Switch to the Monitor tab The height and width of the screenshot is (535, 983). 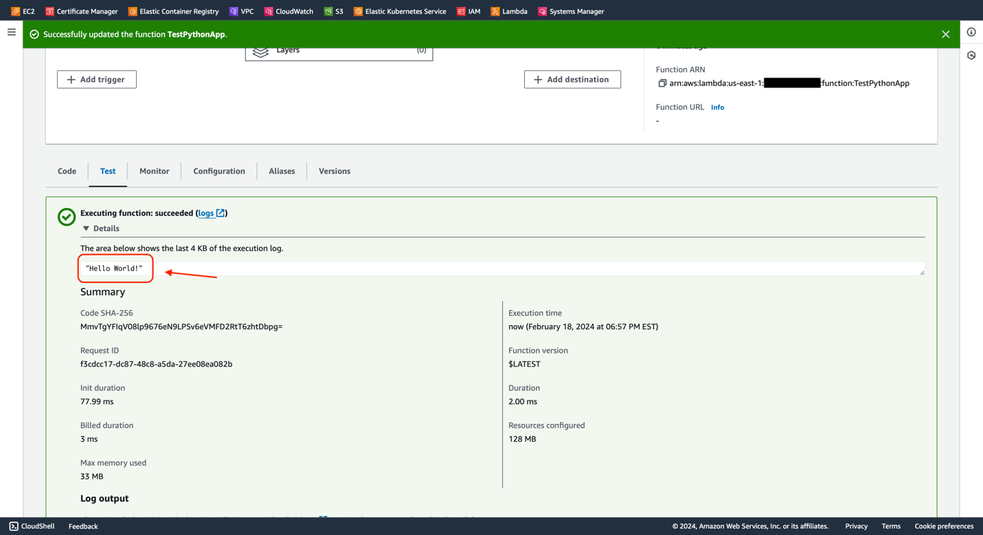pos(155,171)
